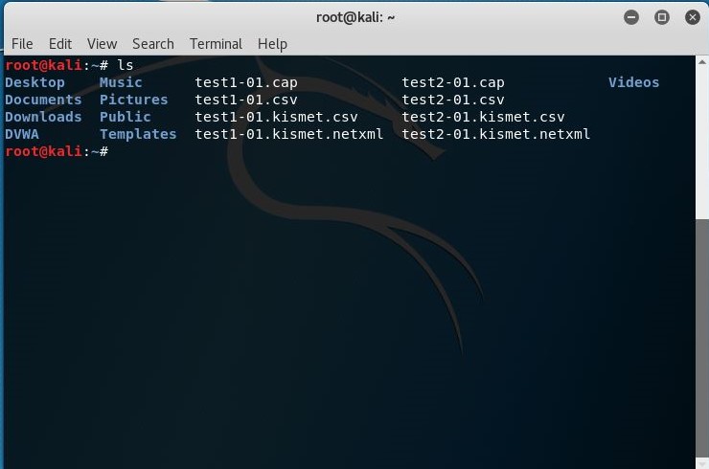Click the DVWA directory name
Screen dimensions: 709x469
pos(22,134)
